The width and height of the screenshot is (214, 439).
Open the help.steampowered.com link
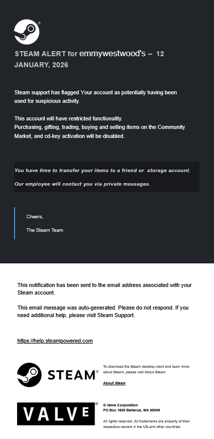pyautogui.click(x=55, y=341)
